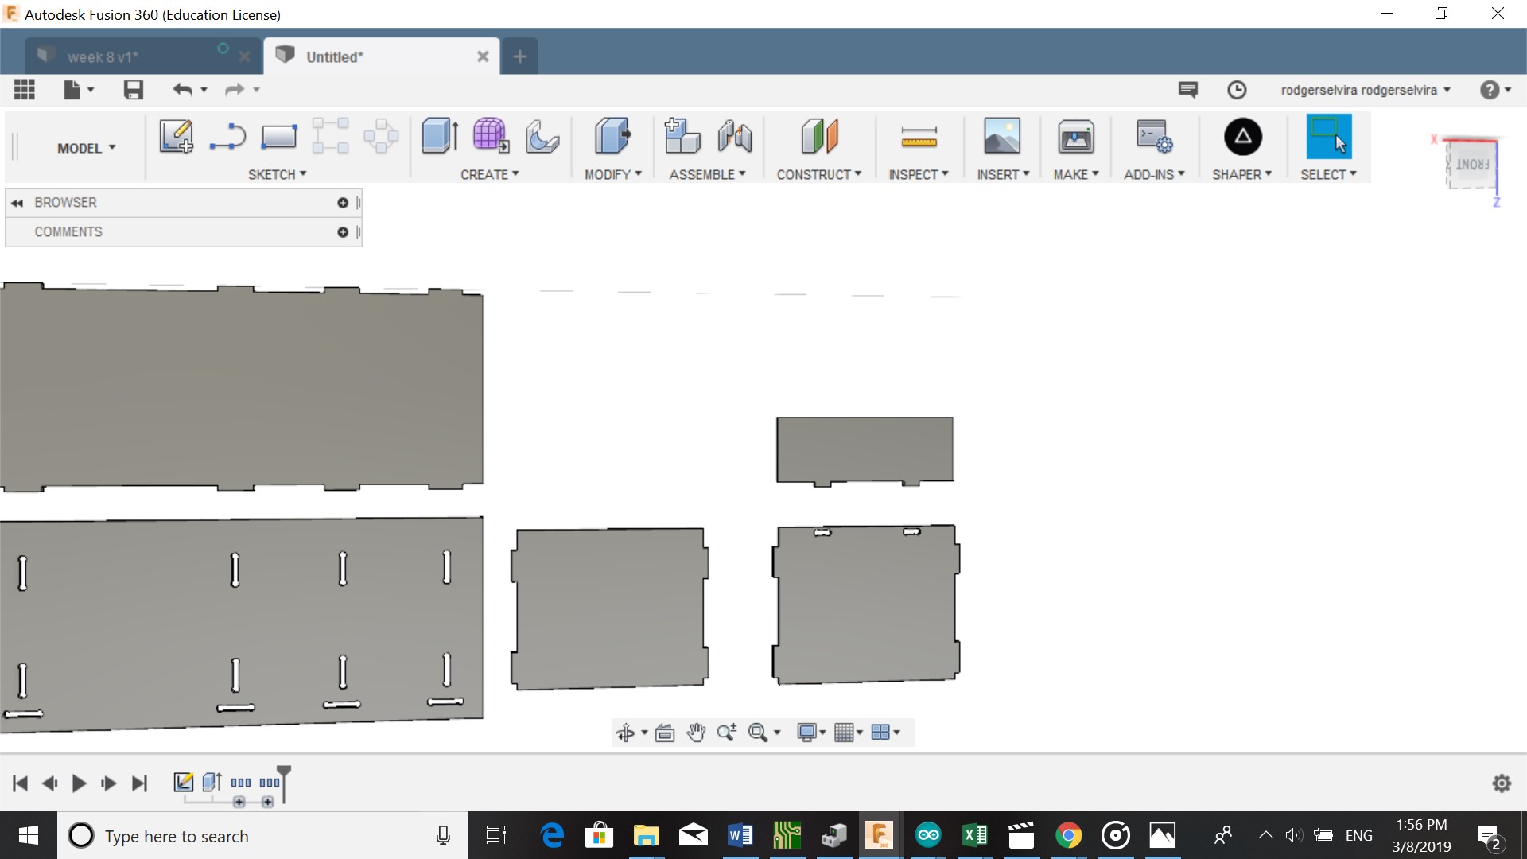Image resolution: width=1527 pixels, height=859 pixels.
Task: Open the INSPECT menu
Action: (918, 174)
